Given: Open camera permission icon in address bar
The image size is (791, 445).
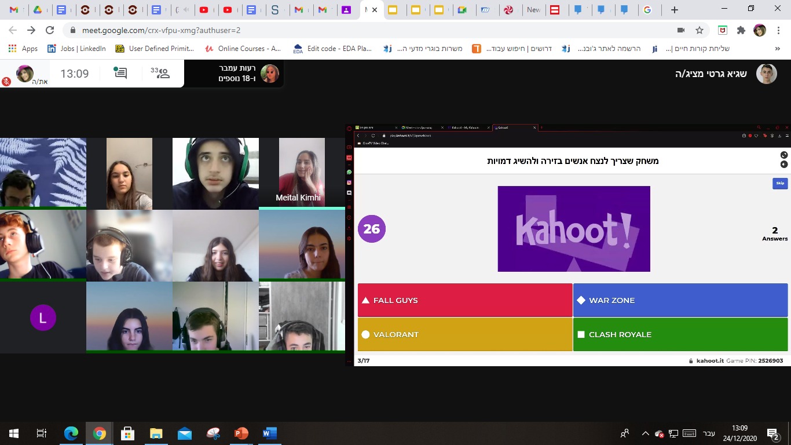Looking at the screenshot, I should pyautogui.click(x=681, y=30).
